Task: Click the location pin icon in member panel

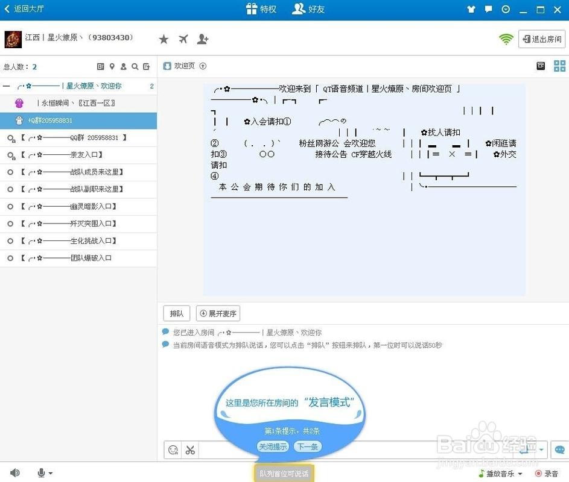Action: click(x=112, y=67)
